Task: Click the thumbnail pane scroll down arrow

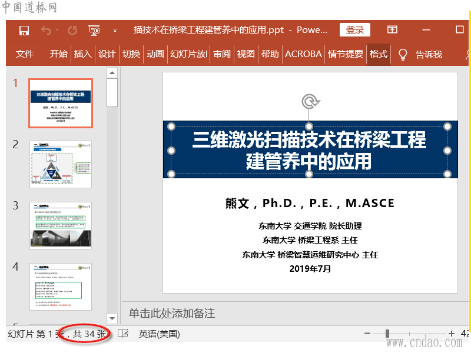Action: click(x=112, y=317)
